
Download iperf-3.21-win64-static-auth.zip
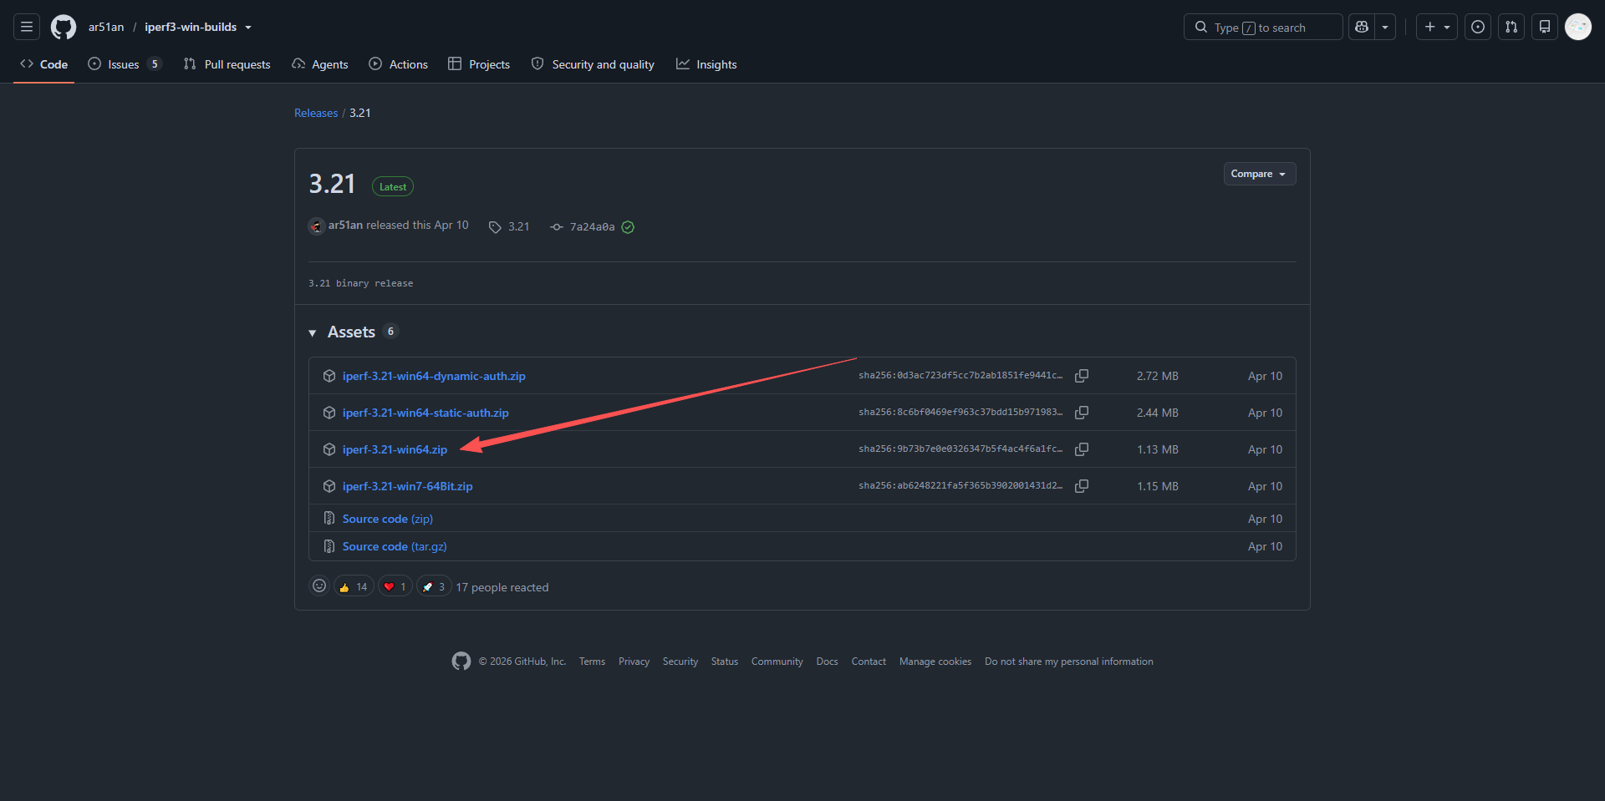[425, 413]
